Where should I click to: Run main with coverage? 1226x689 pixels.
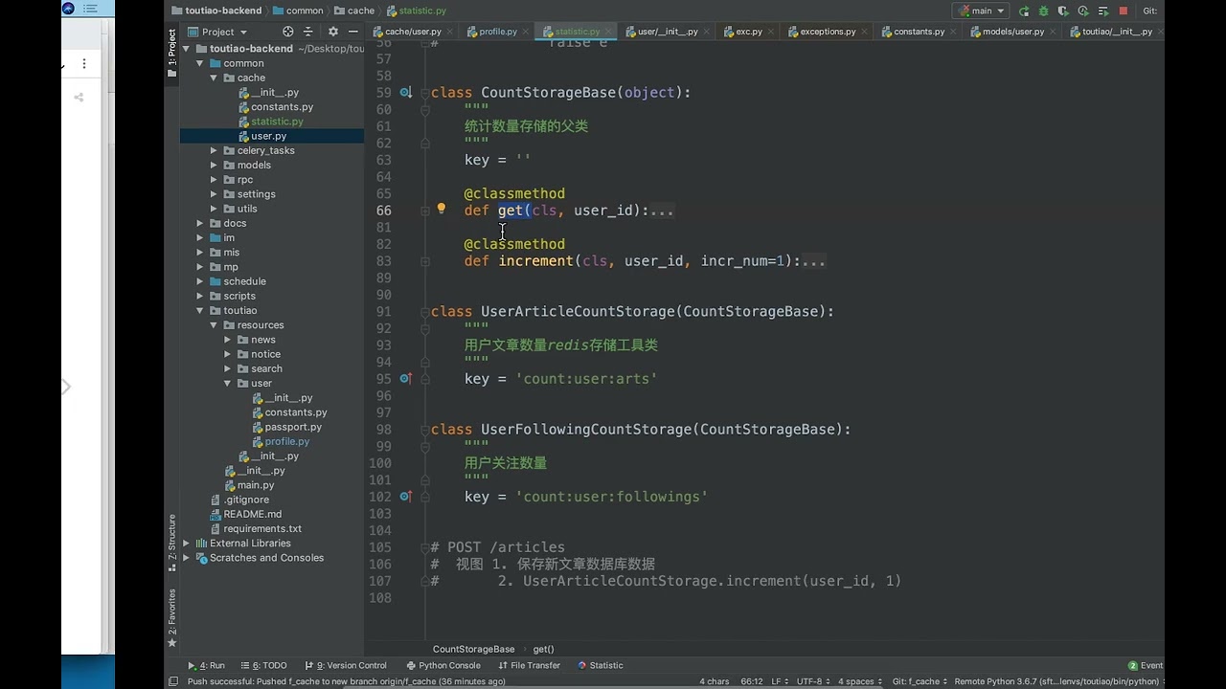(1063, 11)
